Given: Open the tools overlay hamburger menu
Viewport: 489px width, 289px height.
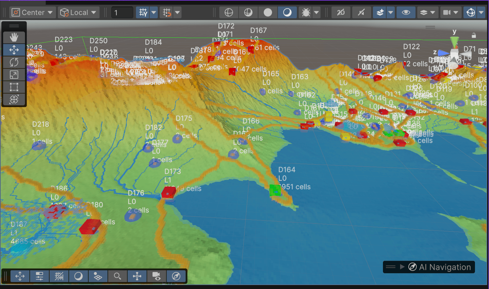Looking at the screenshot, I should pos(14,26).
